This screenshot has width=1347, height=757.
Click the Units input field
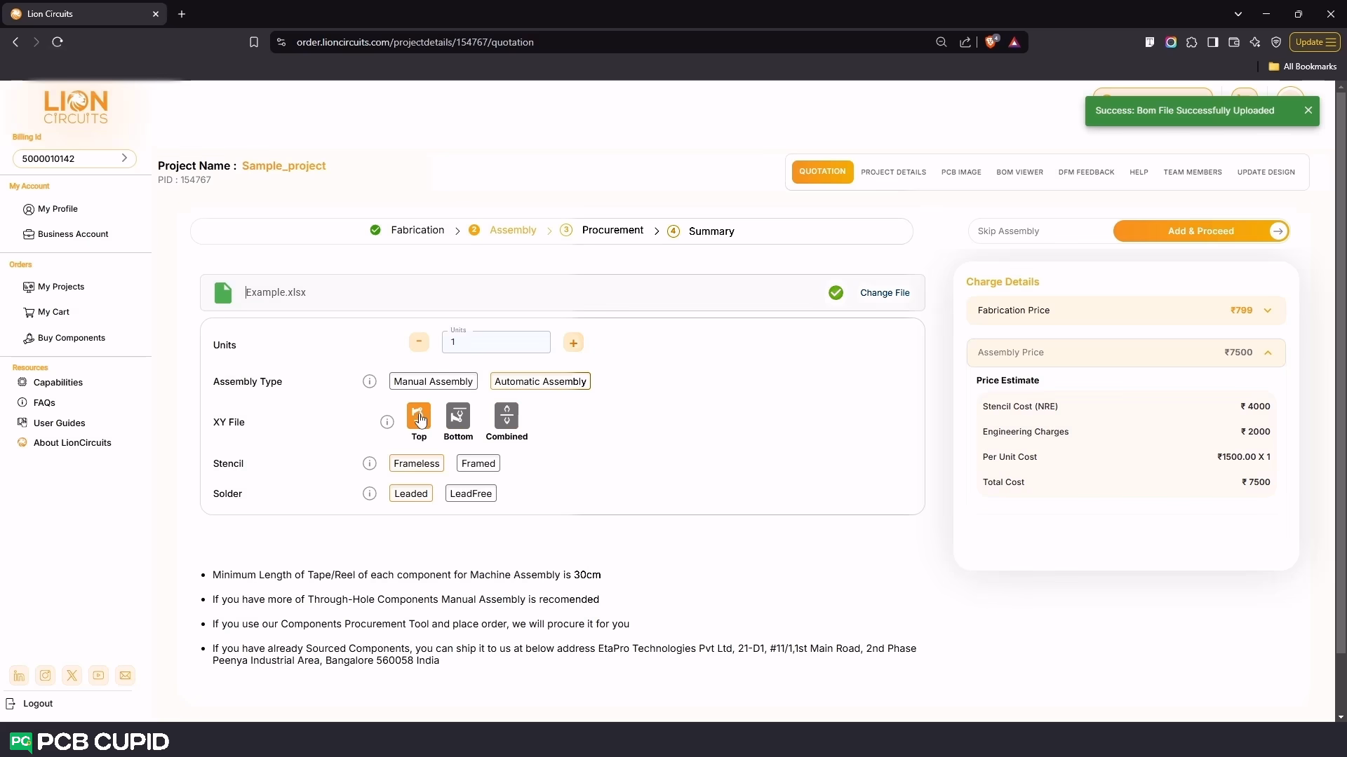(x=496, y=343)
